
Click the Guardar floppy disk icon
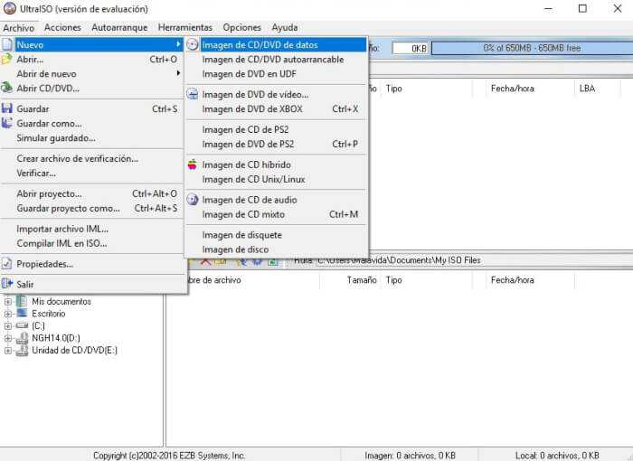tap(8, 108)
